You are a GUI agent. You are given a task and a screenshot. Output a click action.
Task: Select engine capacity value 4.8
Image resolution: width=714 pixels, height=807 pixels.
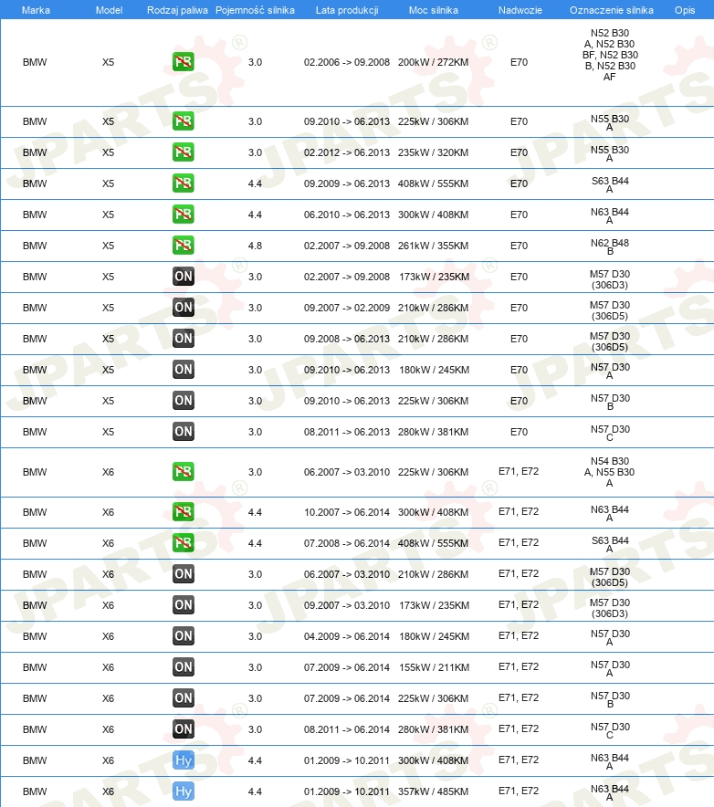pyautogui.click(x=256, y=246)
